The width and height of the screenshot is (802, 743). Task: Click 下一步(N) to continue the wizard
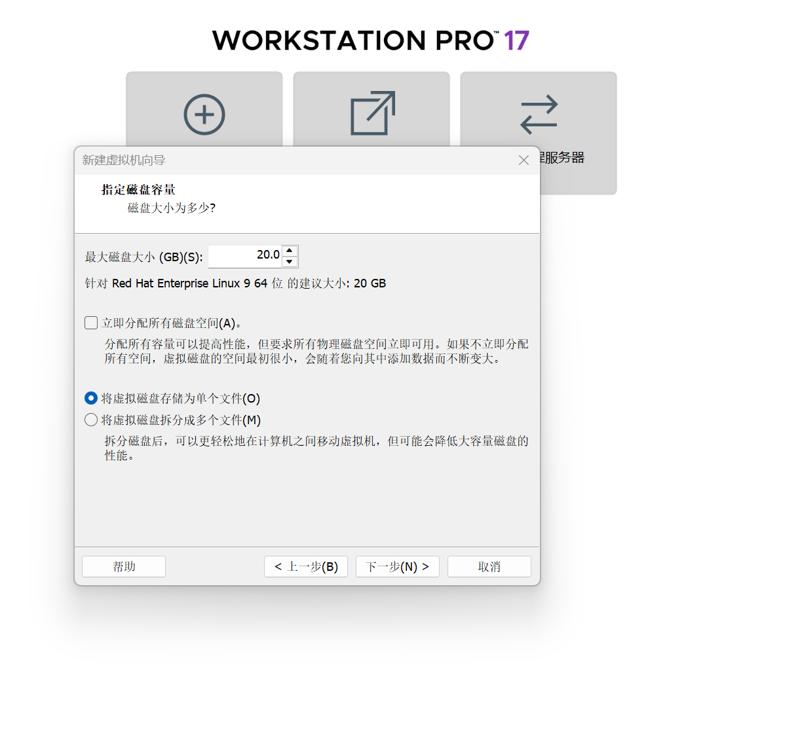click(397, 566)
